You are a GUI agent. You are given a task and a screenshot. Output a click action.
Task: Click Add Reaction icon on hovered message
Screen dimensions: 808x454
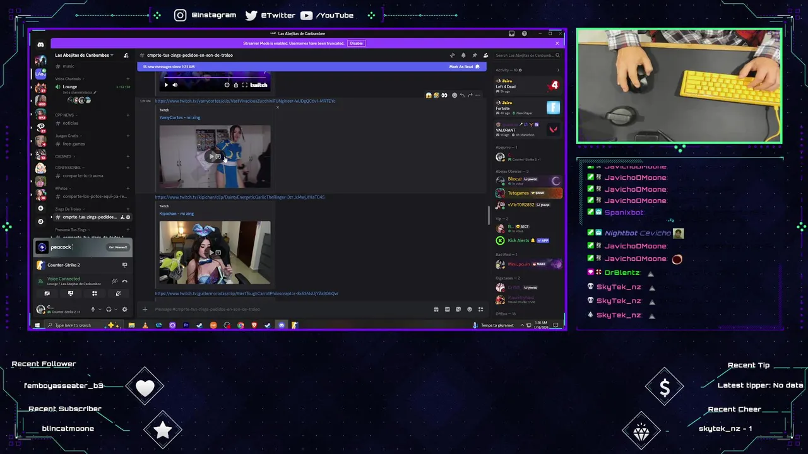pos(454,95)
